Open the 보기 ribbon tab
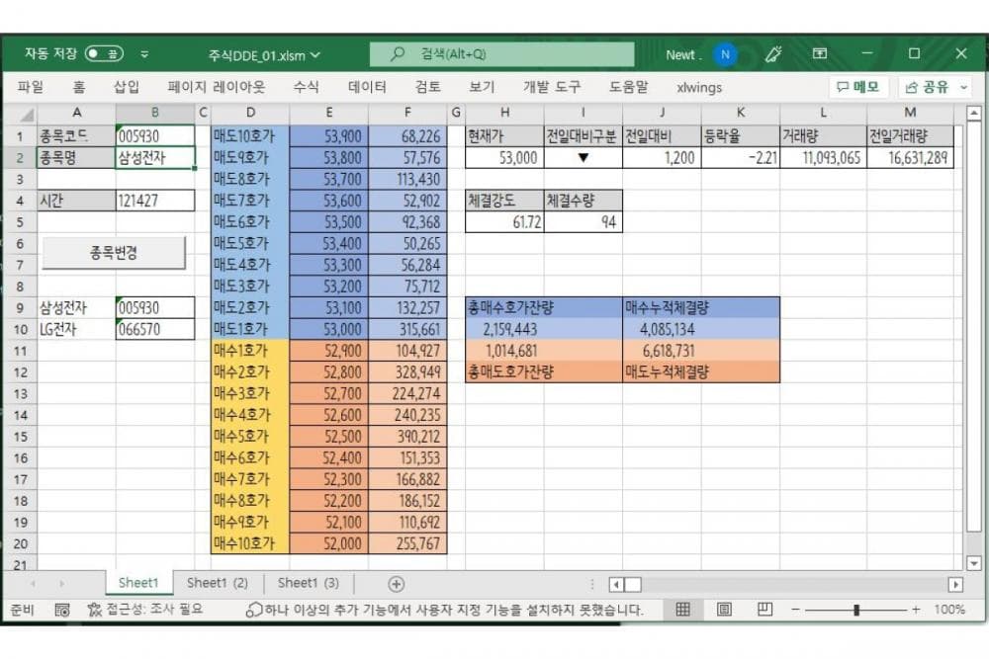This screenshot has width=989, height=659. click(482, 87)
